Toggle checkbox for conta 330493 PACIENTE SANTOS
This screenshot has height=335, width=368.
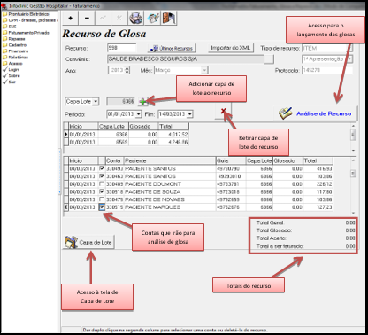click(x=102, y=168)
